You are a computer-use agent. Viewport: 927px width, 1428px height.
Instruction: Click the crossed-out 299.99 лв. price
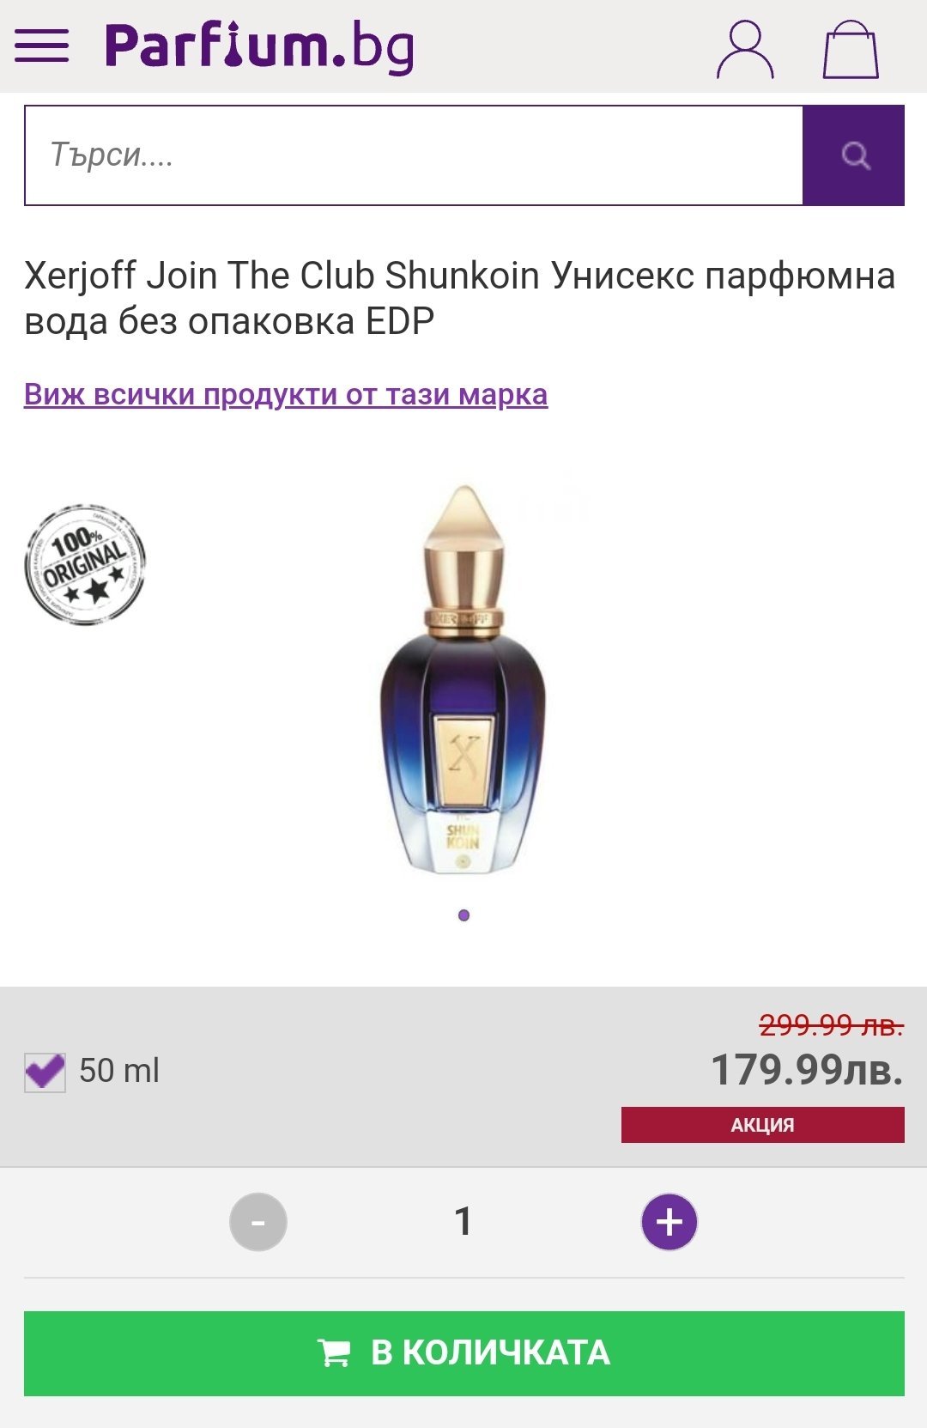coord(832,1025)
